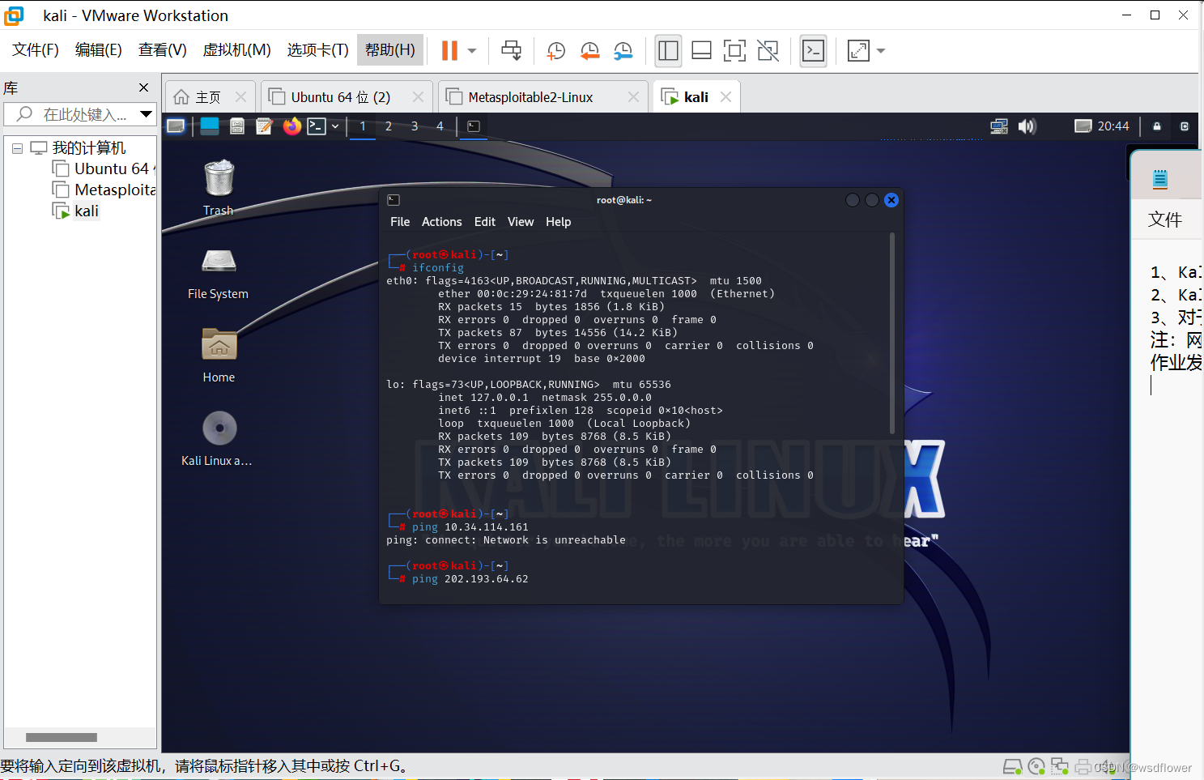Collapse the 我的计算机 tree node
This screenshot has height=780, width=1204.
[x=17, y=148]
